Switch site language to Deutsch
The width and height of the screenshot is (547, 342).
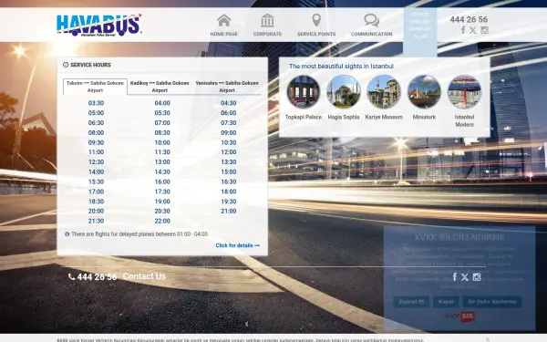pyautogui.click(x=420, y=28)
